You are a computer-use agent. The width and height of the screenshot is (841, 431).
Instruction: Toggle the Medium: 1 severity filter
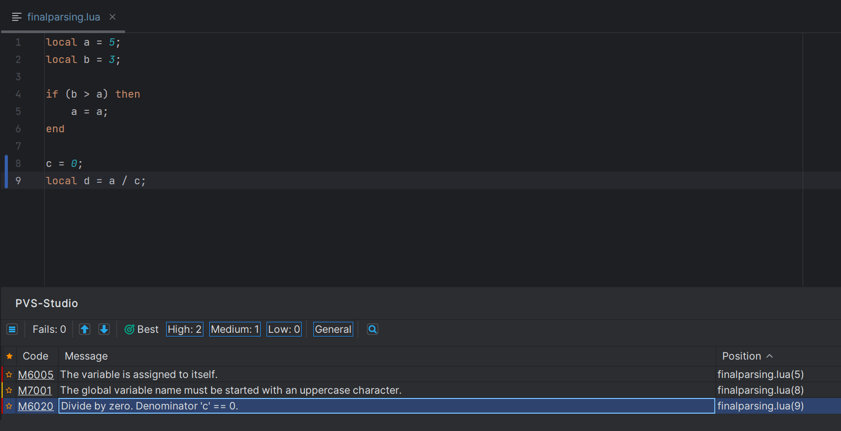coord(235,329)
